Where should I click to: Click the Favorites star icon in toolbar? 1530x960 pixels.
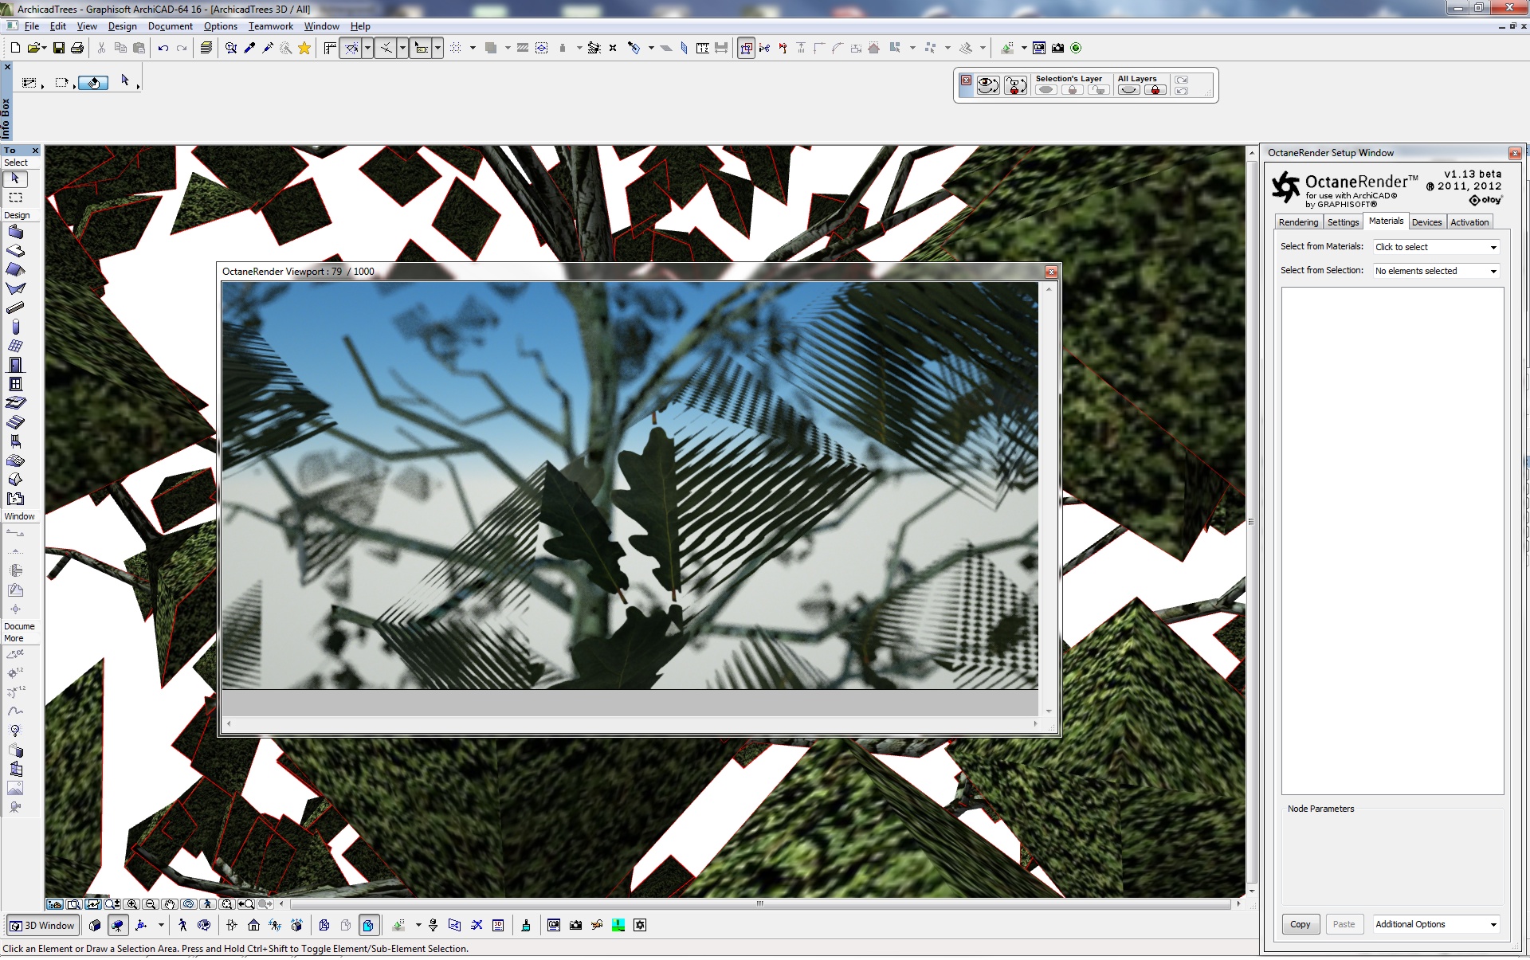[x=304, y=49]
